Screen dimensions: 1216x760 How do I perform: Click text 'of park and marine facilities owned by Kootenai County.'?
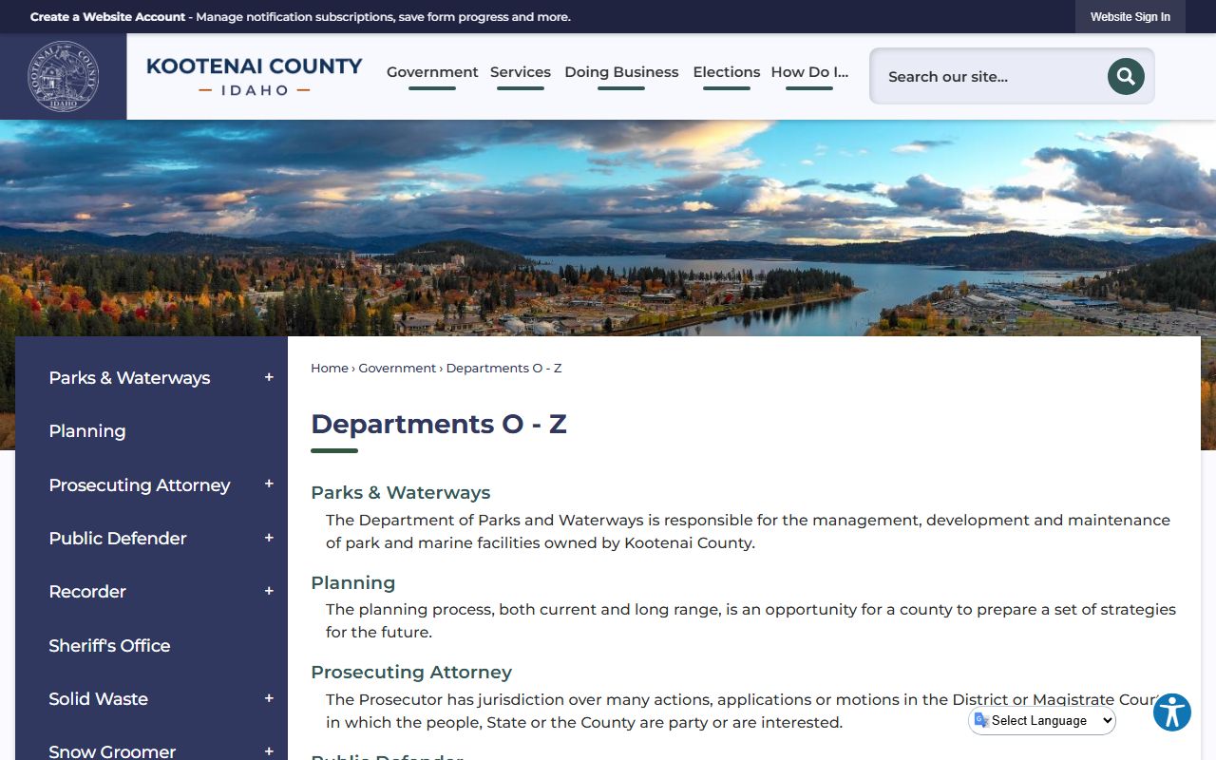click(541, 543)
